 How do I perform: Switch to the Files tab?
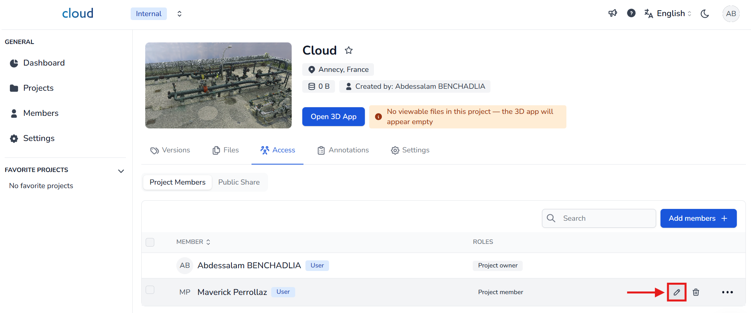(226, 150)
